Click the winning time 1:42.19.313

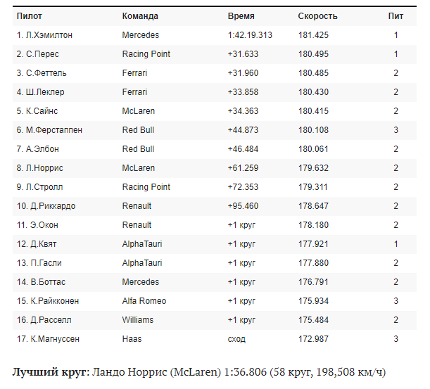coord(250,35)
